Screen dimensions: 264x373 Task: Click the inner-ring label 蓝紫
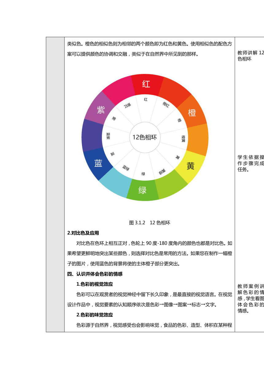coord(108,136)
